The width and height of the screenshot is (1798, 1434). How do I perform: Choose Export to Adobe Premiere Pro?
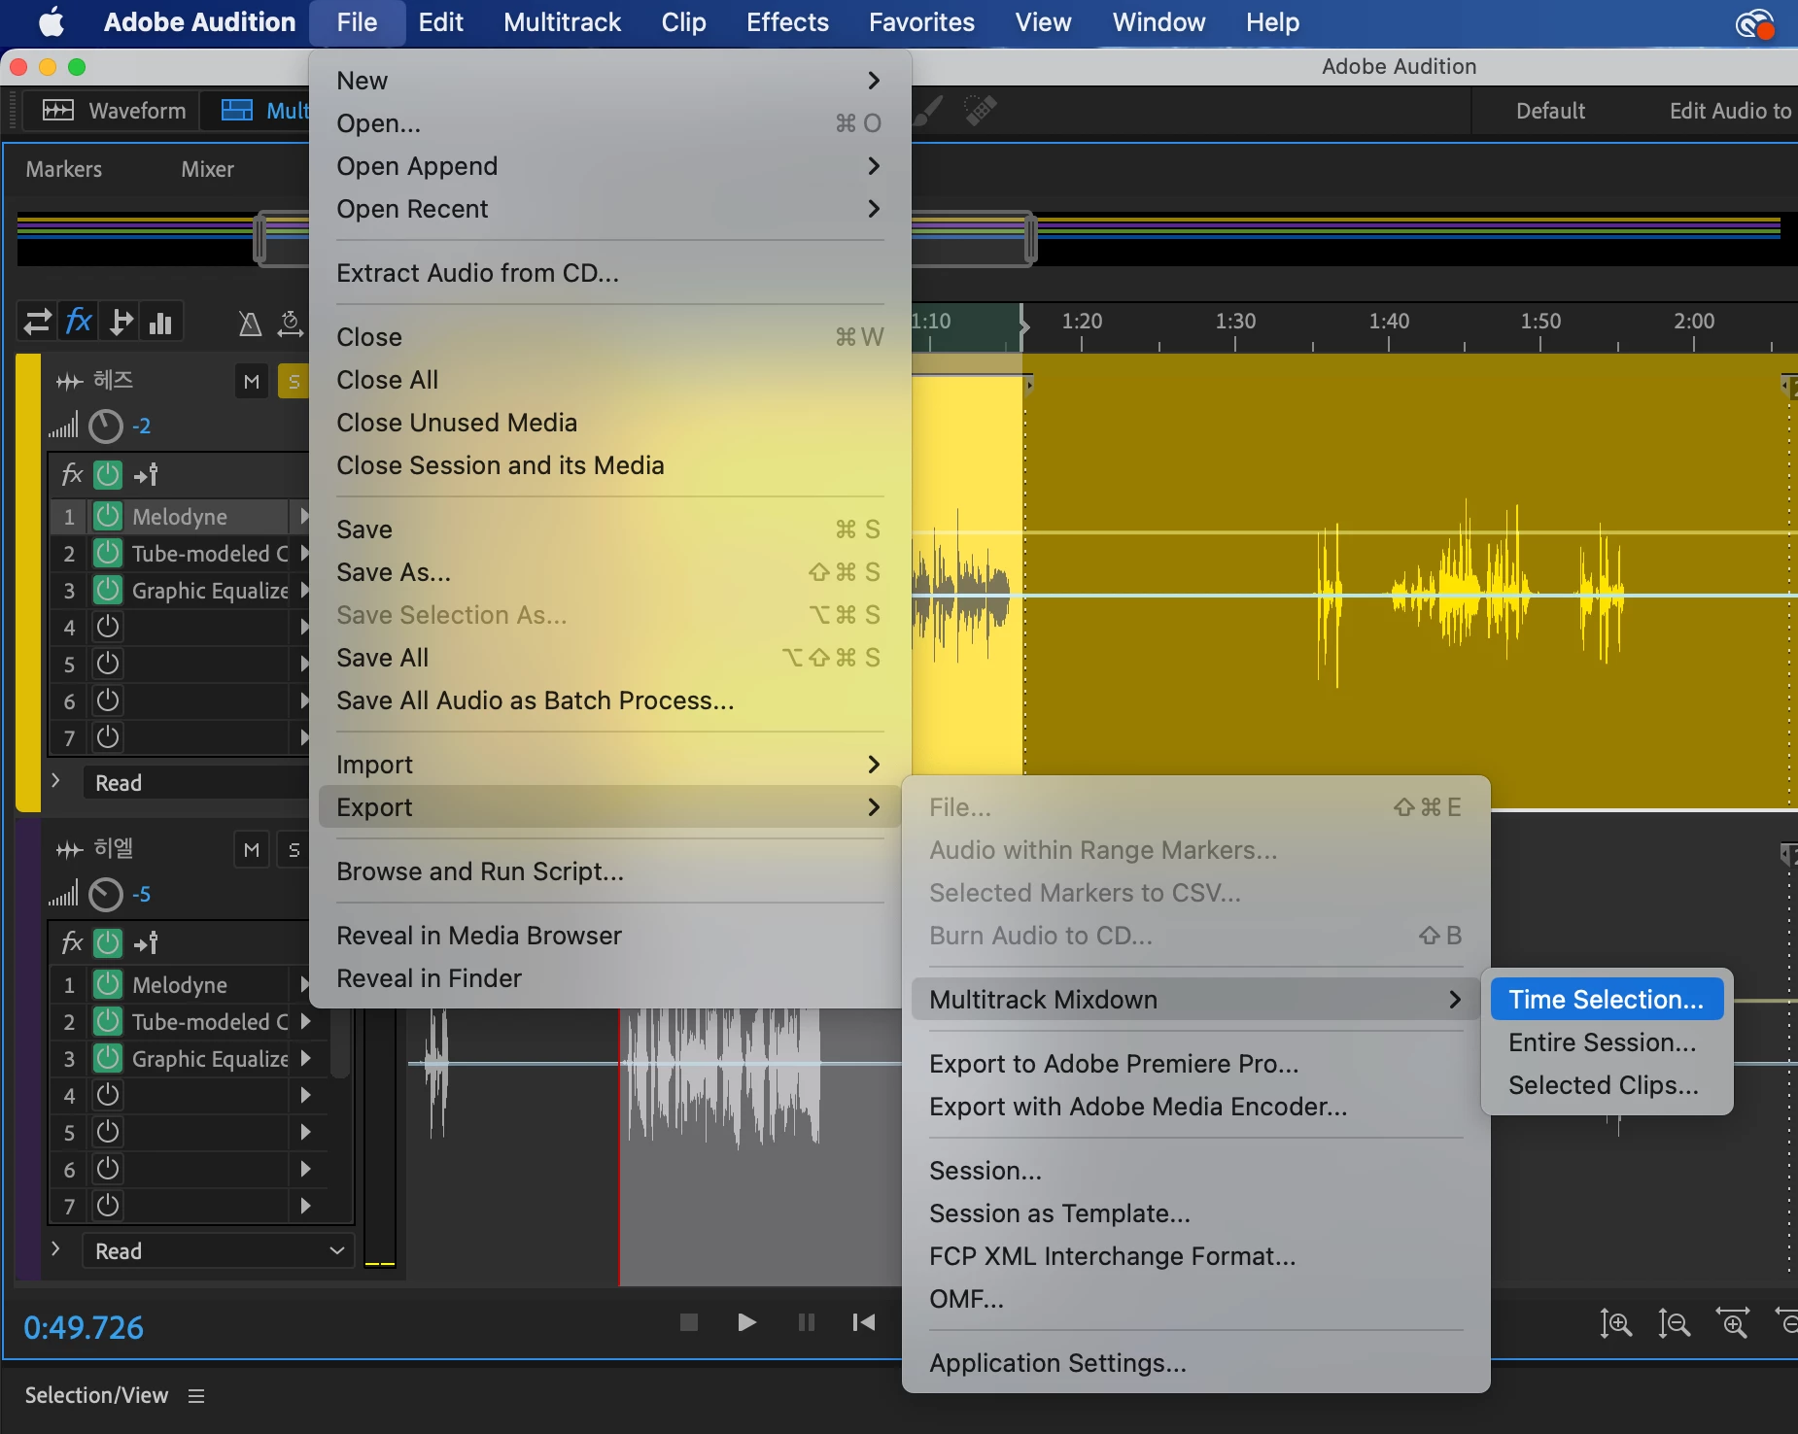1113,1064
